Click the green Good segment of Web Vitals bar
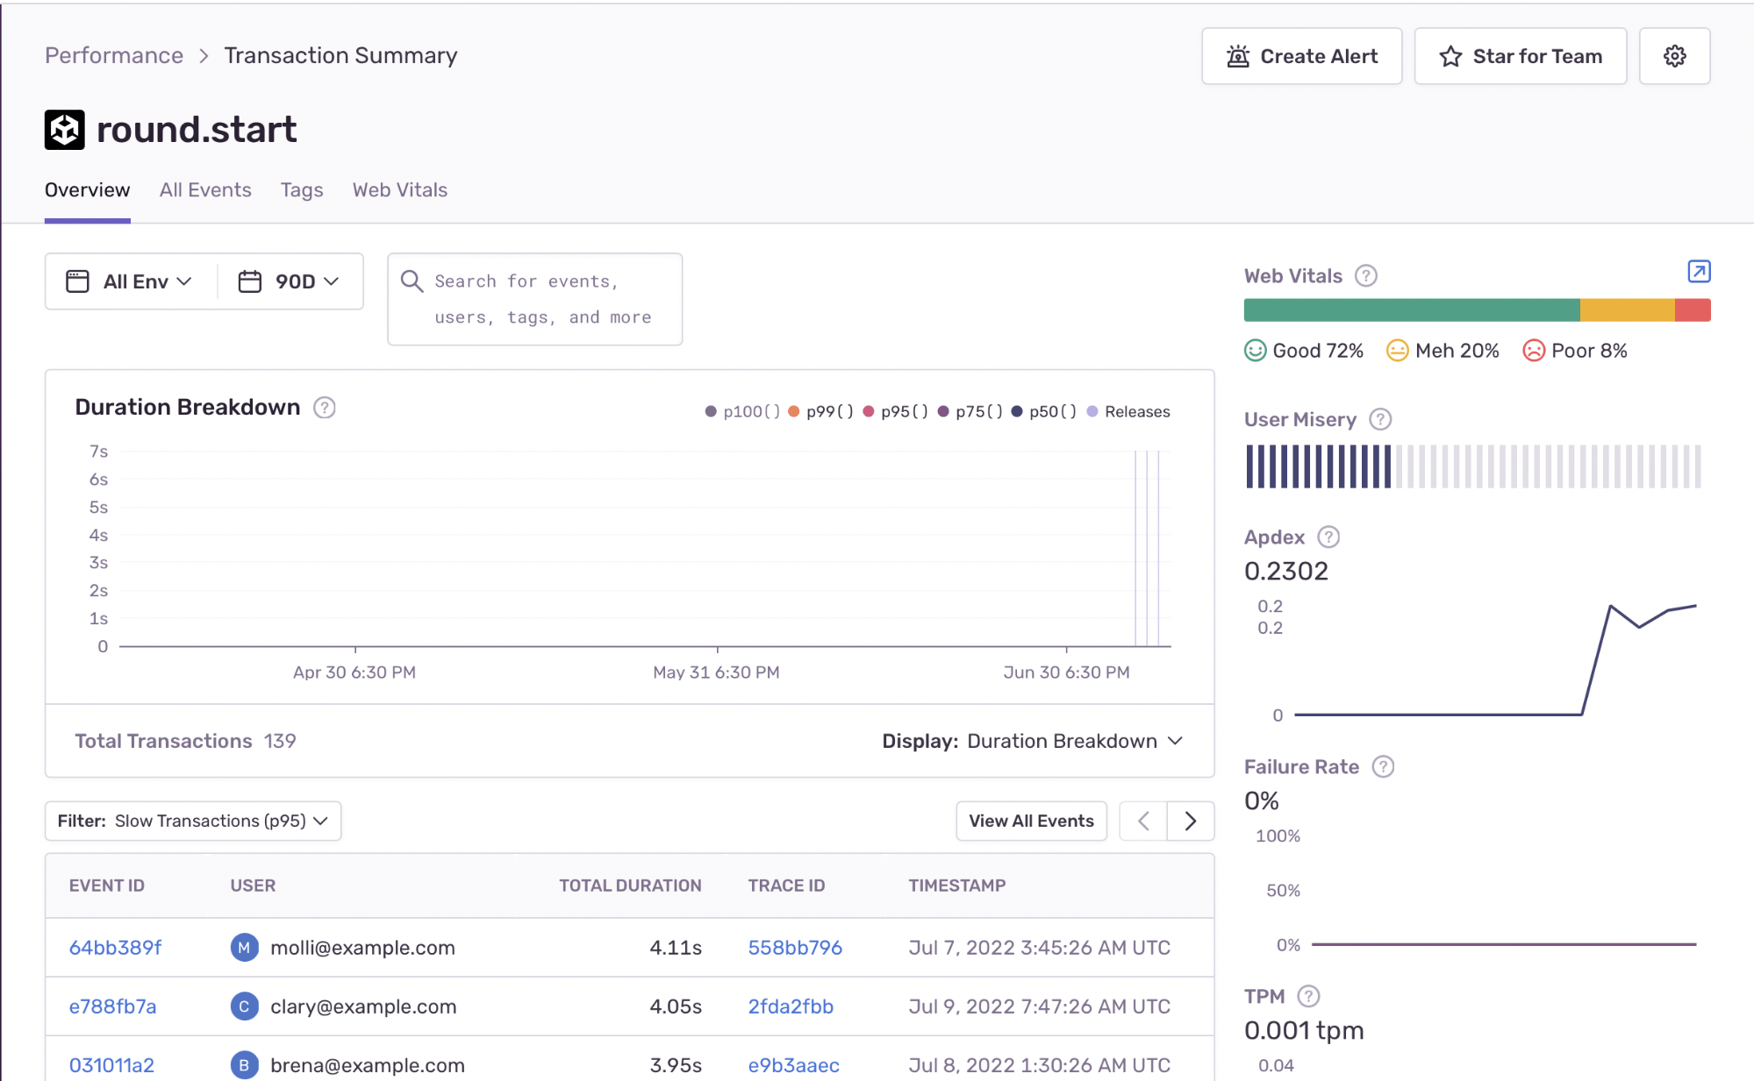 tap(1411, 310)
